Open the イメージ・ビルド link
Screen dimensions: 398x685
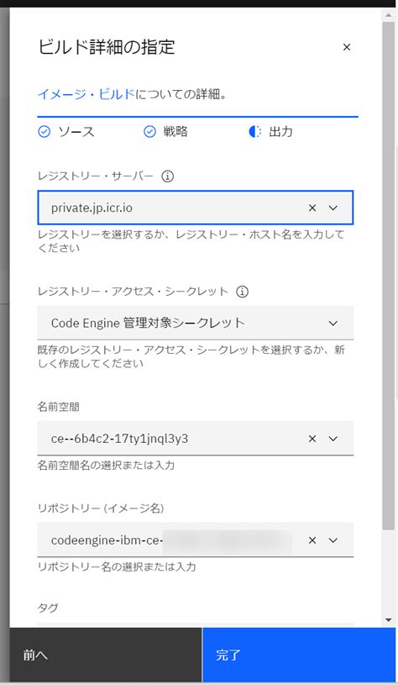(x=86, y=94)
